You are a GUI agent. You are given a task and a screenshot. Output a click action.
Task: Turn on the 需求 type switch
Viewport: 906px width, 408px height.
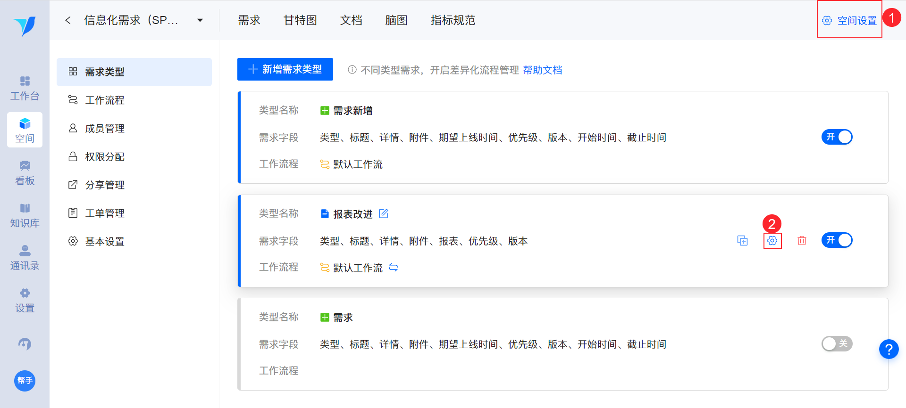pos(837,344)
